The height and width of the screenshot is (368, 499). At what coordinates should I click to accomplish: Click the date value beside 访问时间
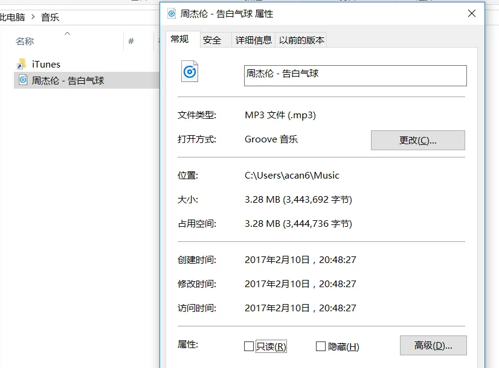[300, 308]
